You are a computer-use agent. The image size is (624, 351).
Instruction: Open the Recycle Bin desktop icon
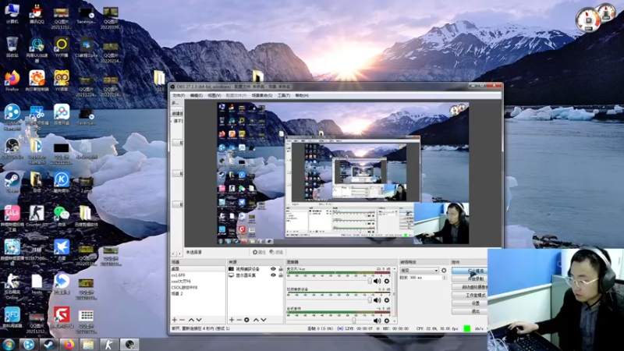tap(12, 47)
